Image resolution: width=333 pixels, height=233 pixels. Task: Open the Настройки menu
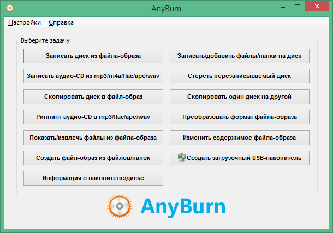point(25,22)
